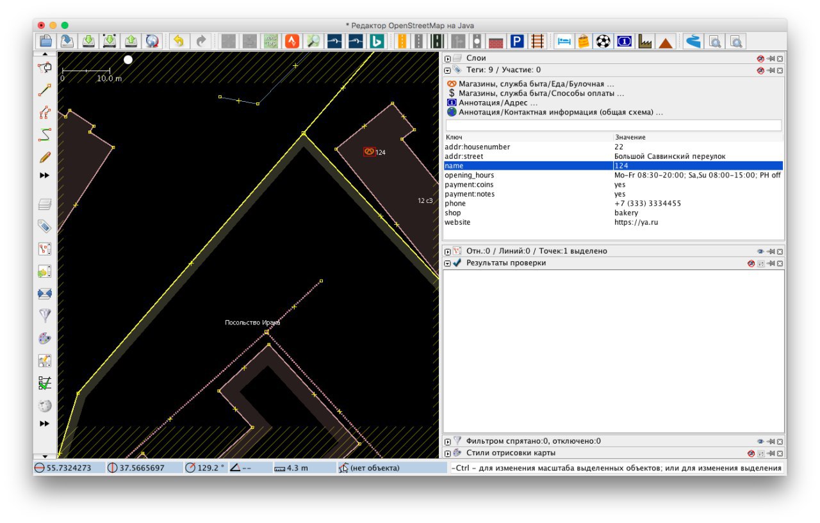Expand the Стили отрисовки карты panel
The width and height of the screenshot is (820, 523).
click(448, 453)
